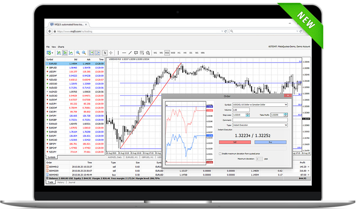Image resolution: width=356 pixels, height=209 pixels.
Task: Select the crosshair tool
Action: [x=111, y=53]
